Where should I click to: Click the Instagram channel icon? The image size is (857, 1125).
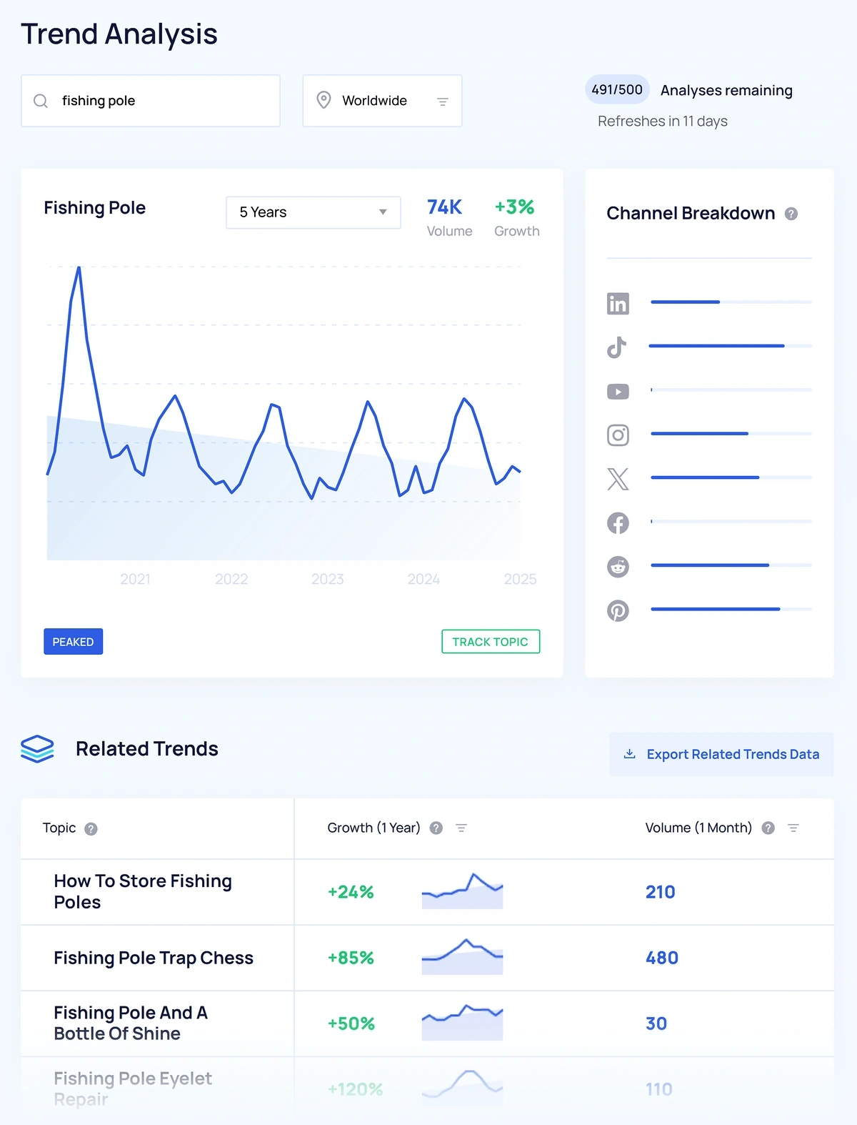[x=618, y=435]
